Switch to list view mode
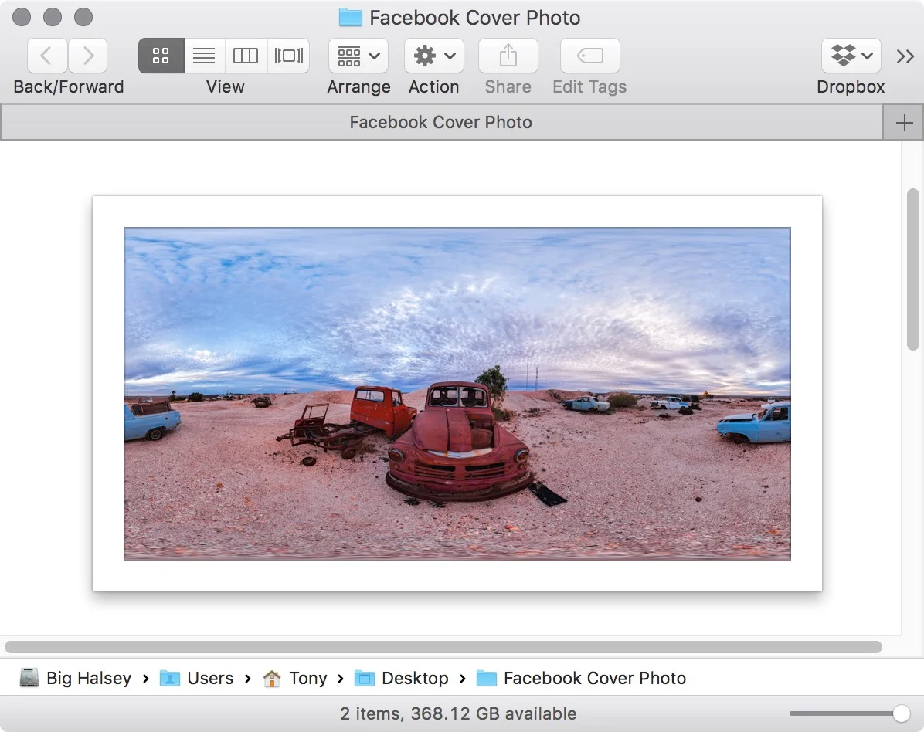The width and height of the screenshot is (924, 732). pyautogui.click(x=204, y=55)
